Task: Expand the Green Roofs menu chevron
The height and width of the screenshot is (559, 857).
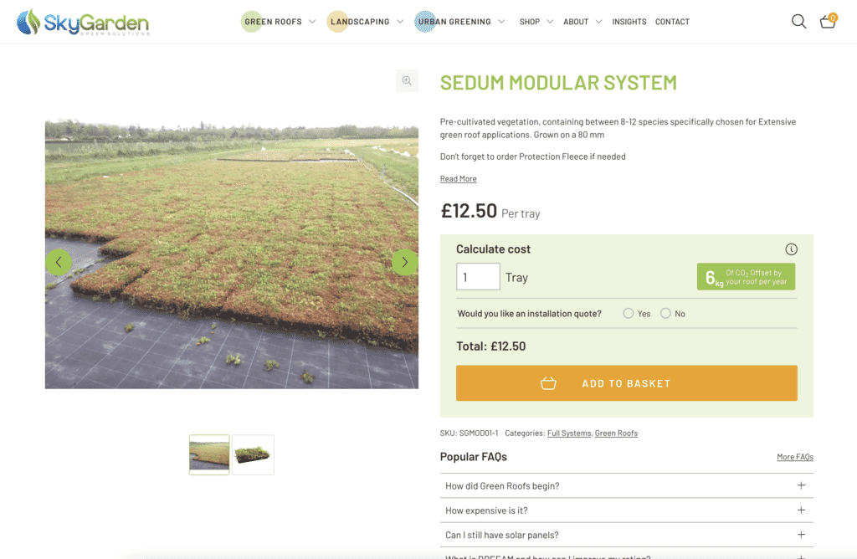Action: [312, 21]
